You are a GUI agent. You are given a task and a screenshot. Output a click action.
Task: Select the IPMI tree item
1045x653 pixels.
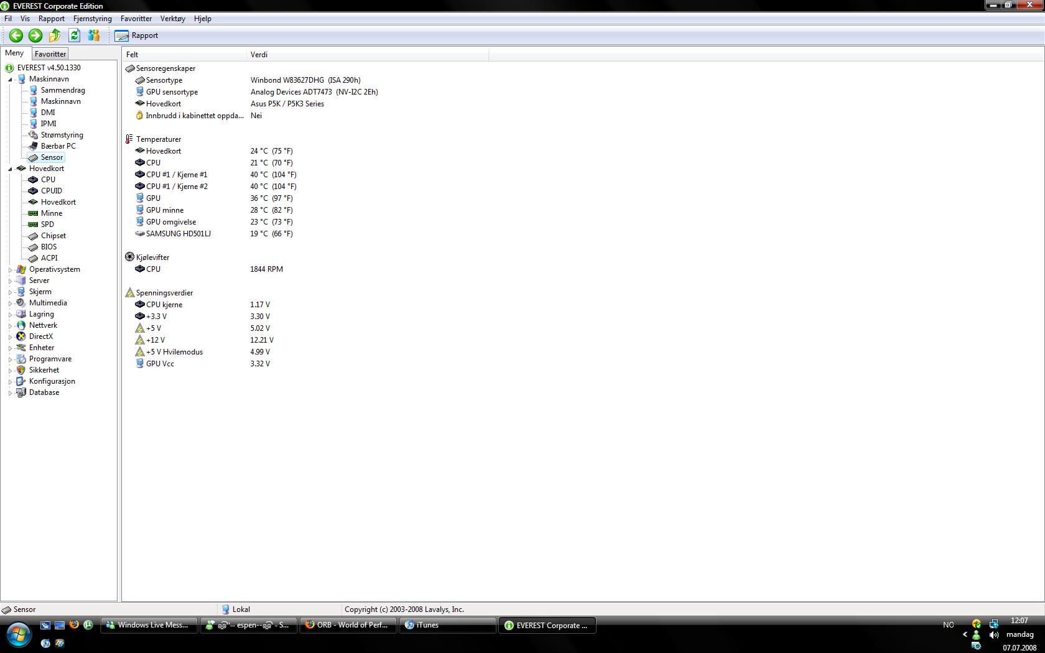[x=49, y=124]
